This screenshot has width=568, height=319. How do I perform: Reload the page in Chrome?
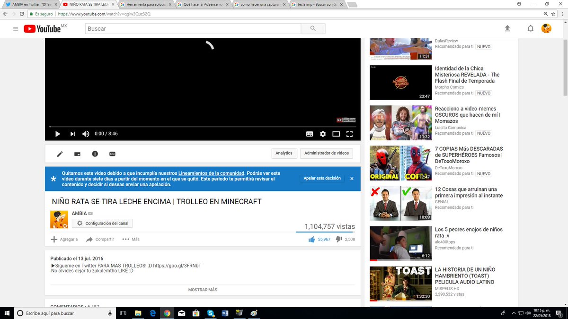click(x=22, y=14)
